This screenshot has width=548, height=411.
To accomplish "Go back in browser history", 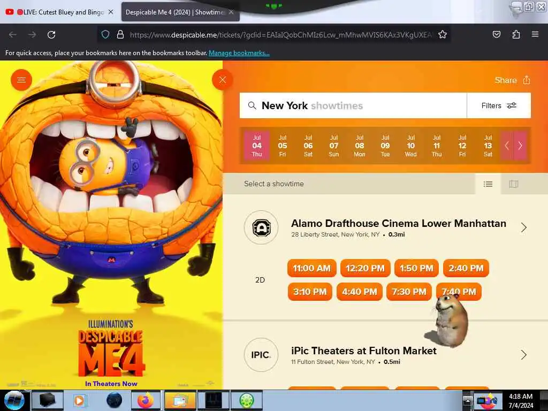I will pos(13,35).
